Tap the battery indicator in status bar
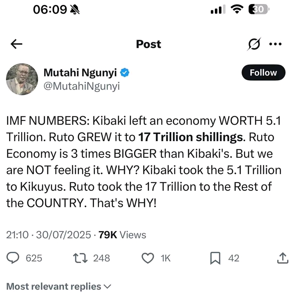This screenshot has width=297, height=302. 258,10
